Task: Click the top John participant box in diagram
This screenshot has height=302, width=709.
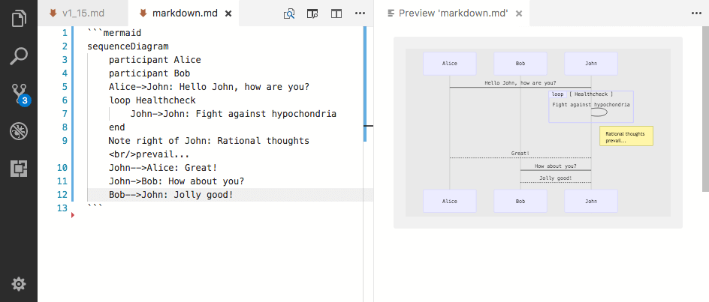Action: [591, 64]
